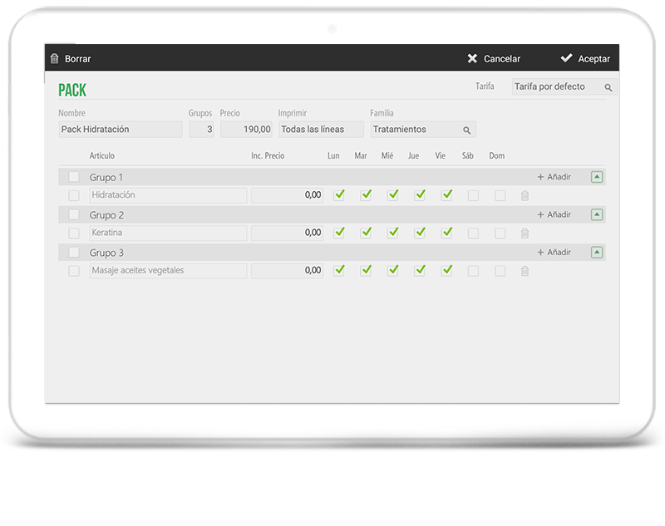Click the Familia search magnifier icon
This screenshot has width=665, height=526.
(466, 130)
